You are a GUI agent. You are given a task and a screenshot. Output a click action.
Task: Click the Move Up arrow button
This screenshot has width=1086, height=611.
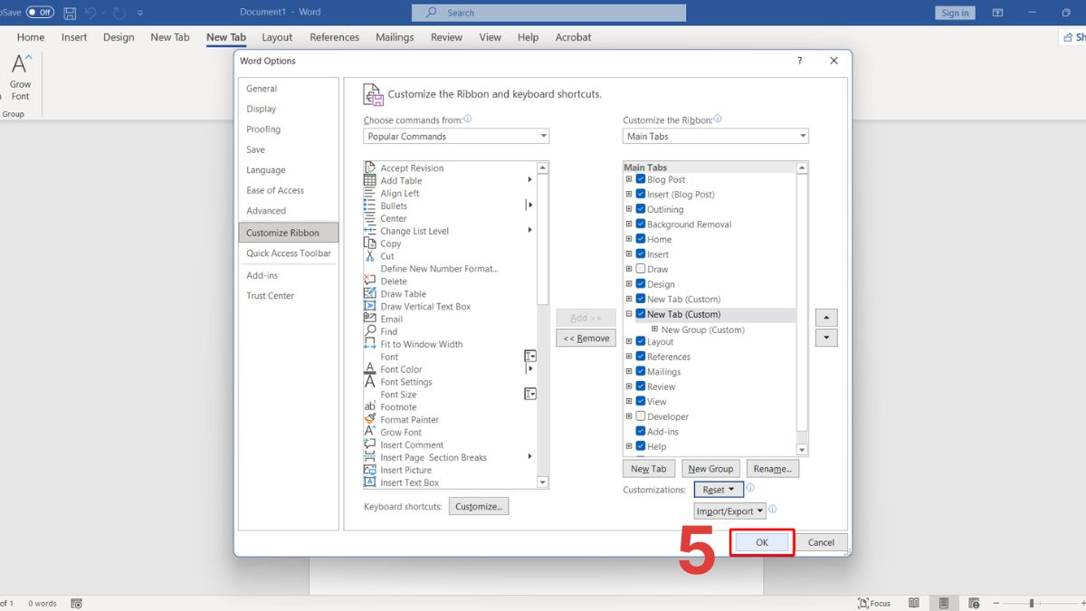(826, 318)
